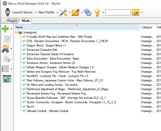
Task: Sort by the Category column header
Action: pyautogui.click(x=147, y=27)
